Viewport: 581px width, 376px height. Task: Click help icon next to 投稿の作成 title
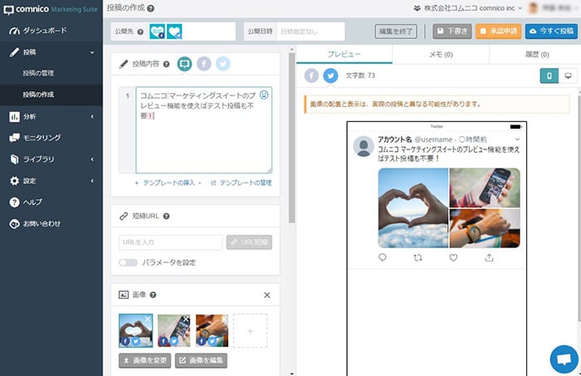[150, 8]
